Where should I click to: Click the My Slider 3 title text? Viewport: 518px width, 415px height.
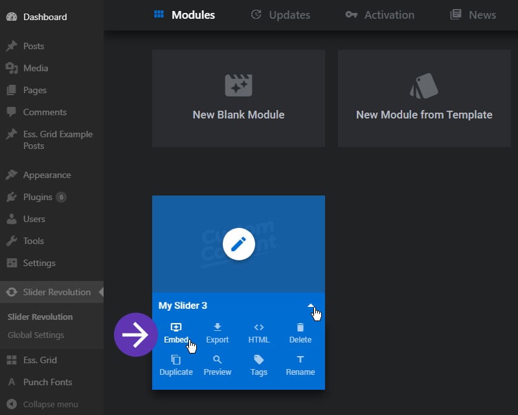click(183, 306)
